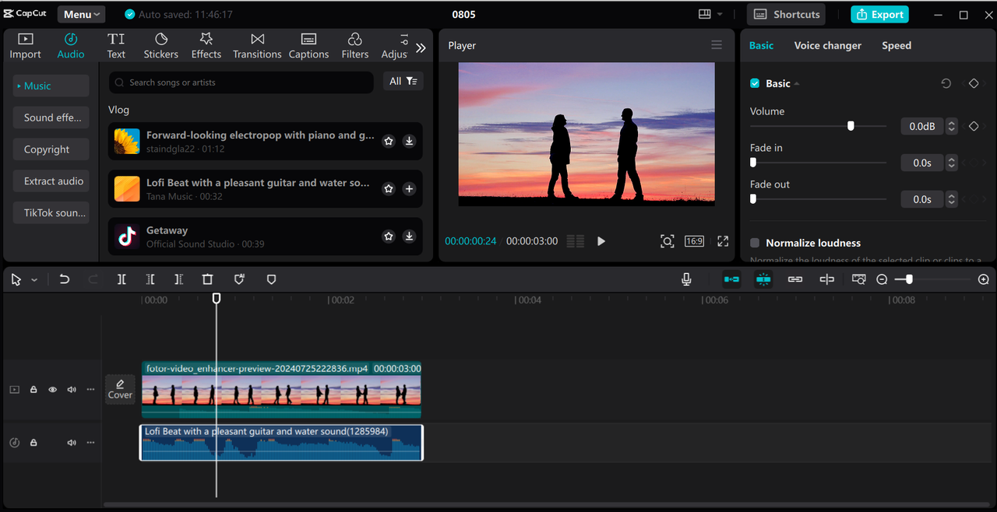Open Extract audio option
997x512 pixels.
pyautogui.click(x=51, y=181)
